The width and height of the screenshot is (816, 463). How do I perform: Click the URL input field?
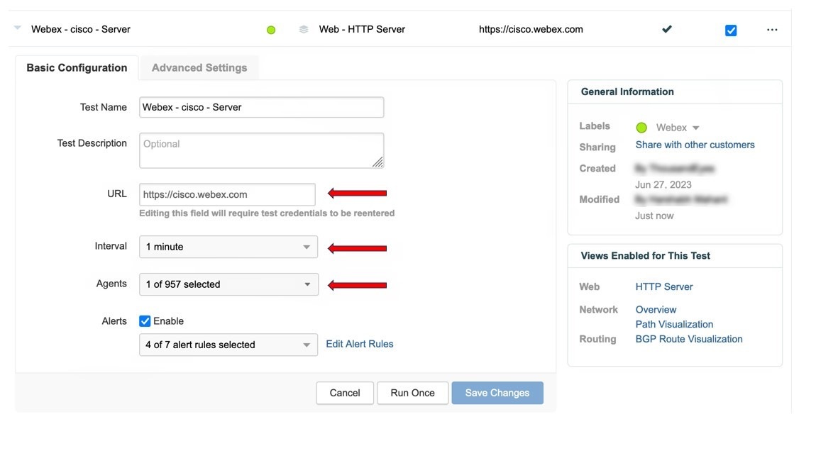pyautogui.click(x=228, y=194)
